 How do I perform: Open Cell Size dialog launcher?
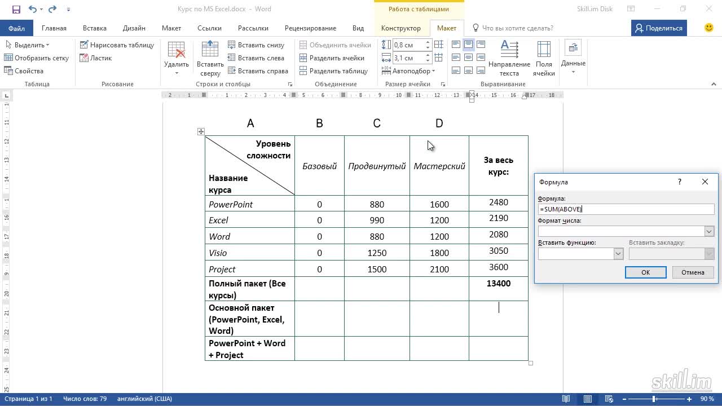pyautogui.click(x=443, y=84)
